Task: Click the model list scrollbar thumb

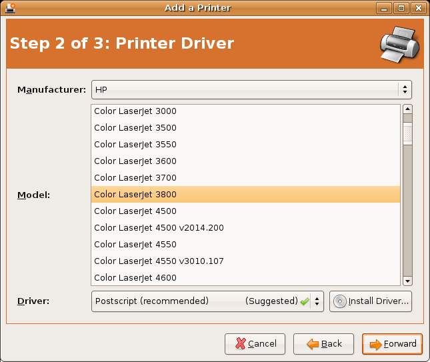Action: coord(407,133)
